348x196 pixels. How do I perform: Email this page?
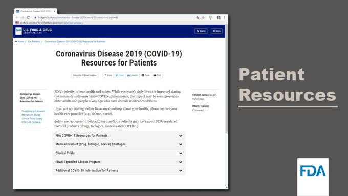coord(145,75)
